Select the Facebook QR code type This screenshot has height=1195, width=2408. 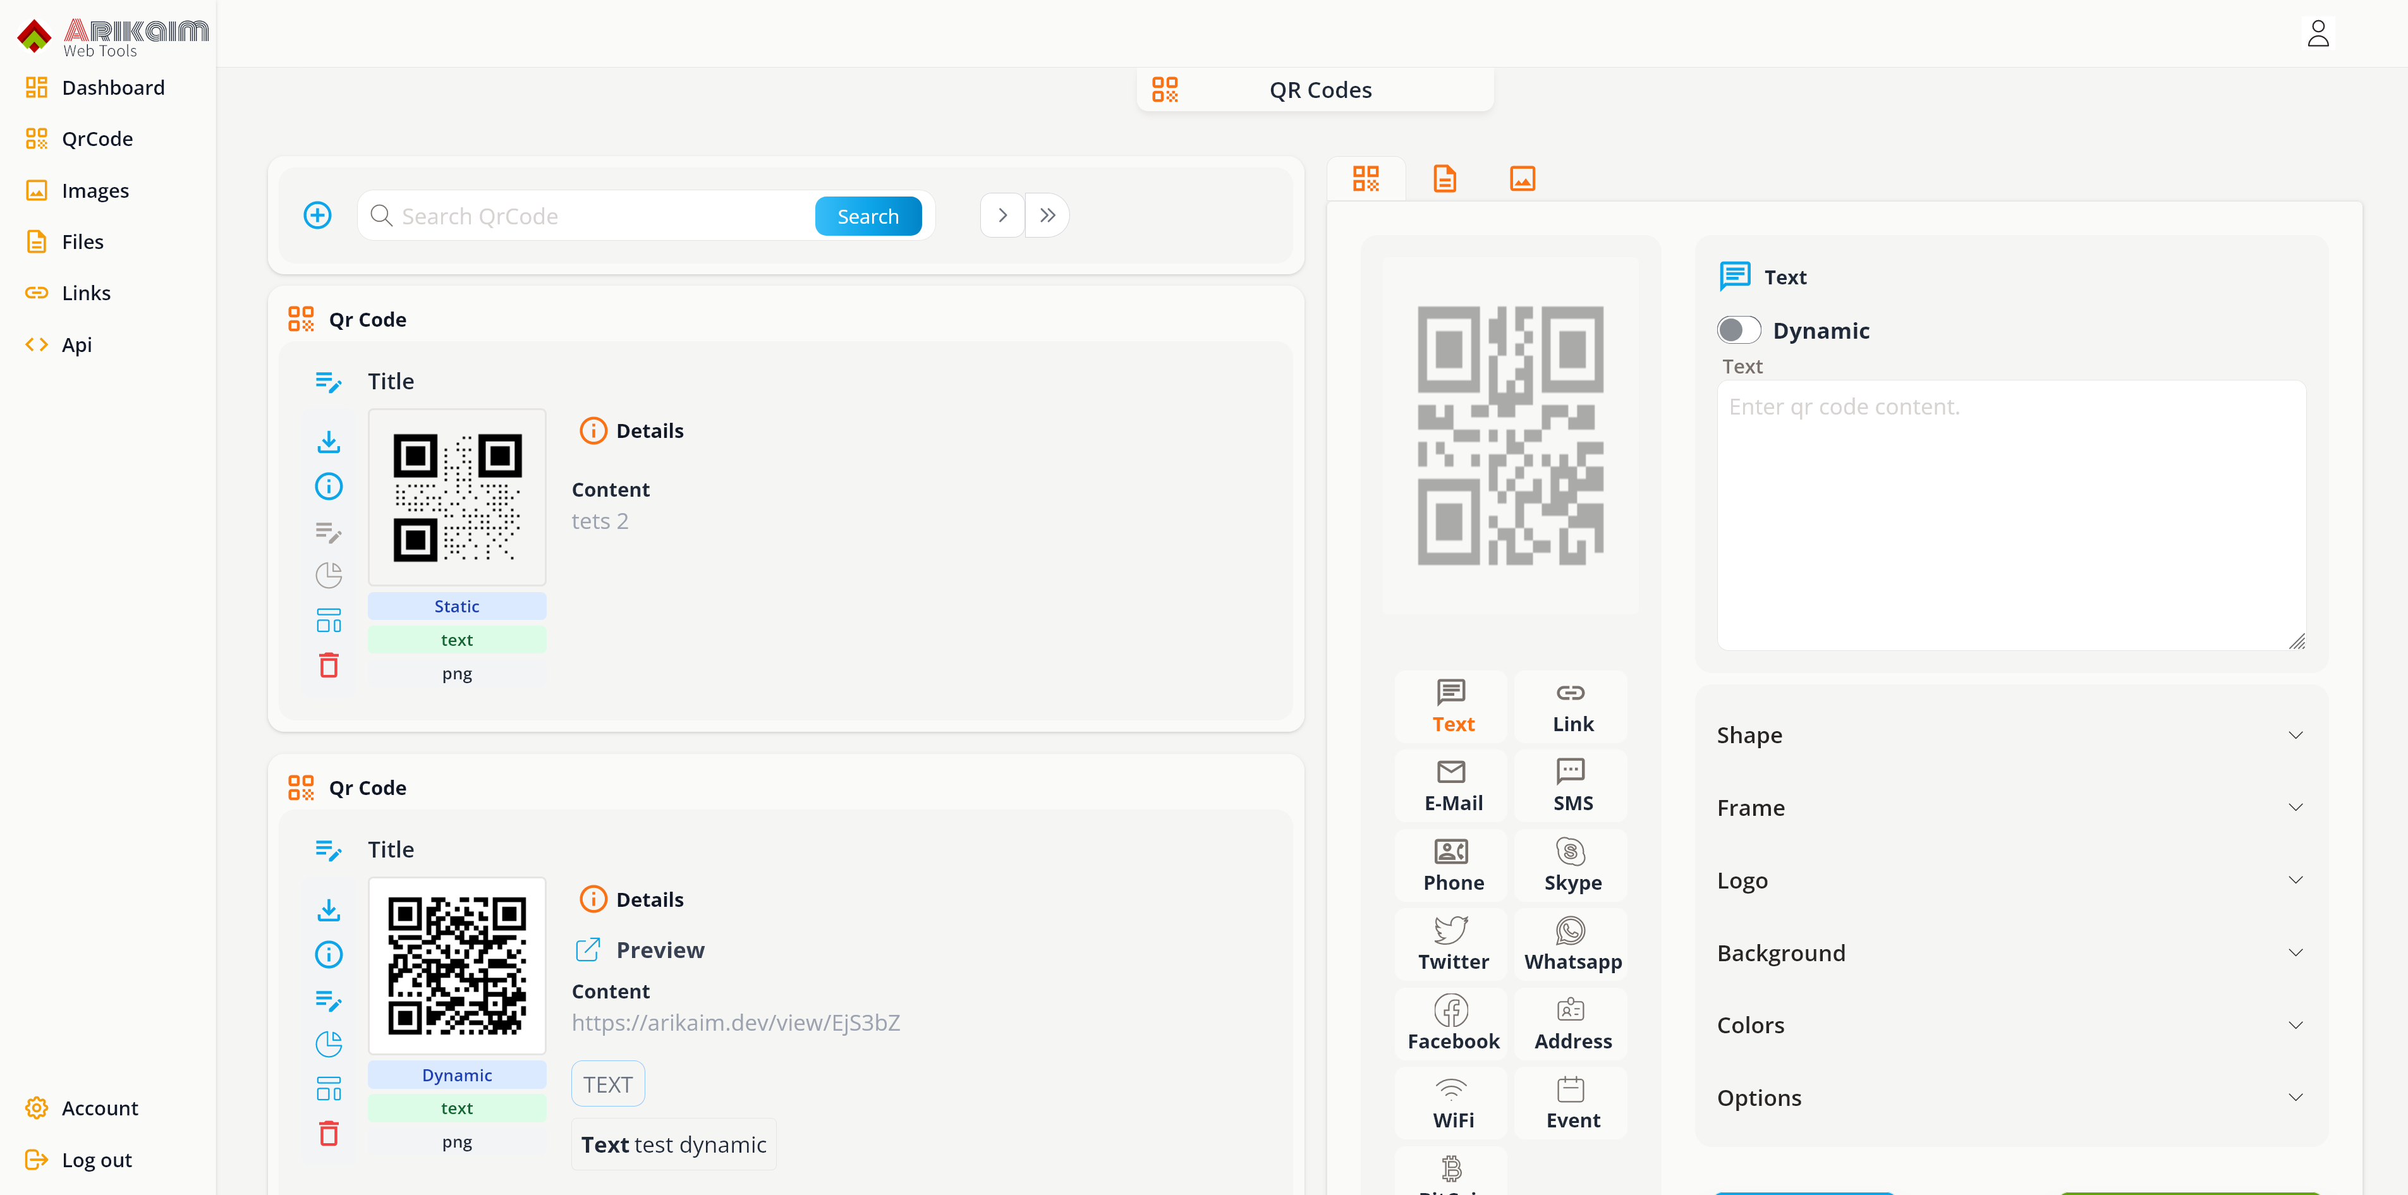pos(1452,1023)
